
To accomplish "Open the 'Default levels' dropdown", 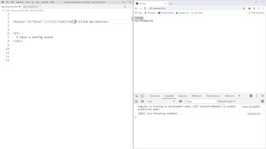I will coord(226,101).
